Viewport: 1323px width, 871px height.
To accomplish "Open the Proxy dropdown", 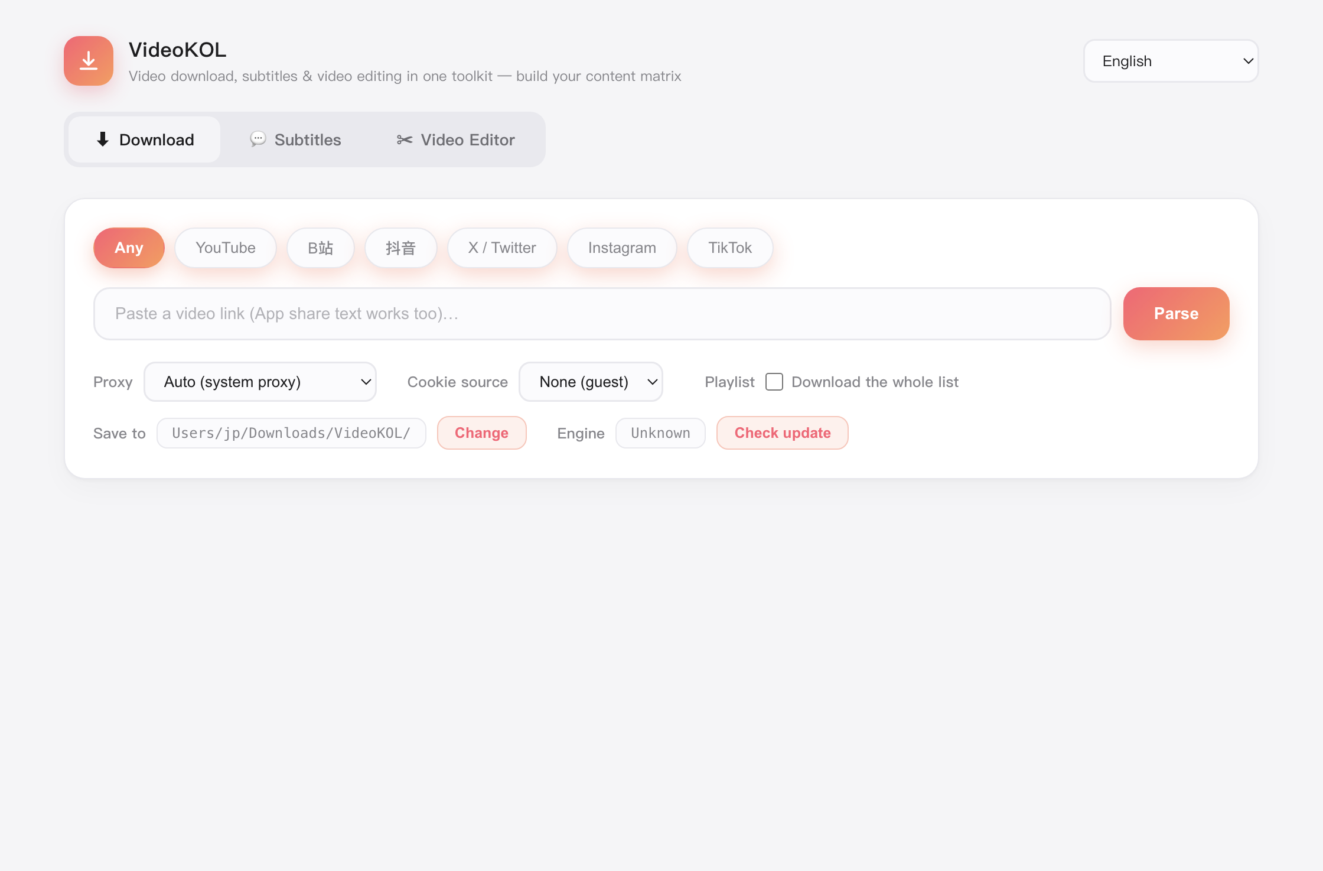I will click(260, 382).
